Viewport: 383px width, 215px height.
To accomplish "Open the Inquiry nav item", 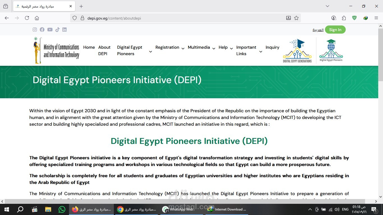I will tap(273, 47).
